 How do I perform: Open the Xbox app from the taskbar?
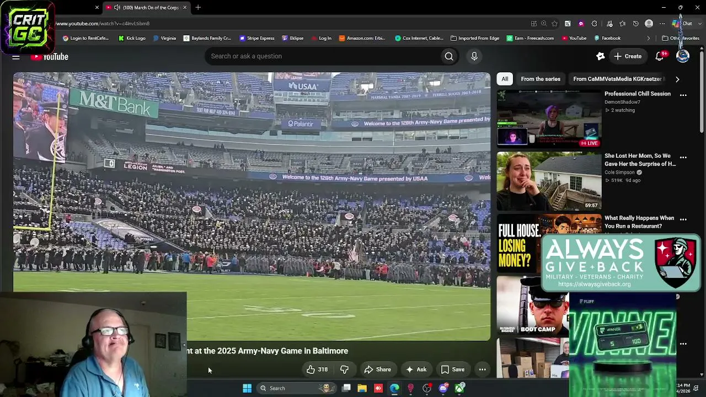[x=459, y=388]
